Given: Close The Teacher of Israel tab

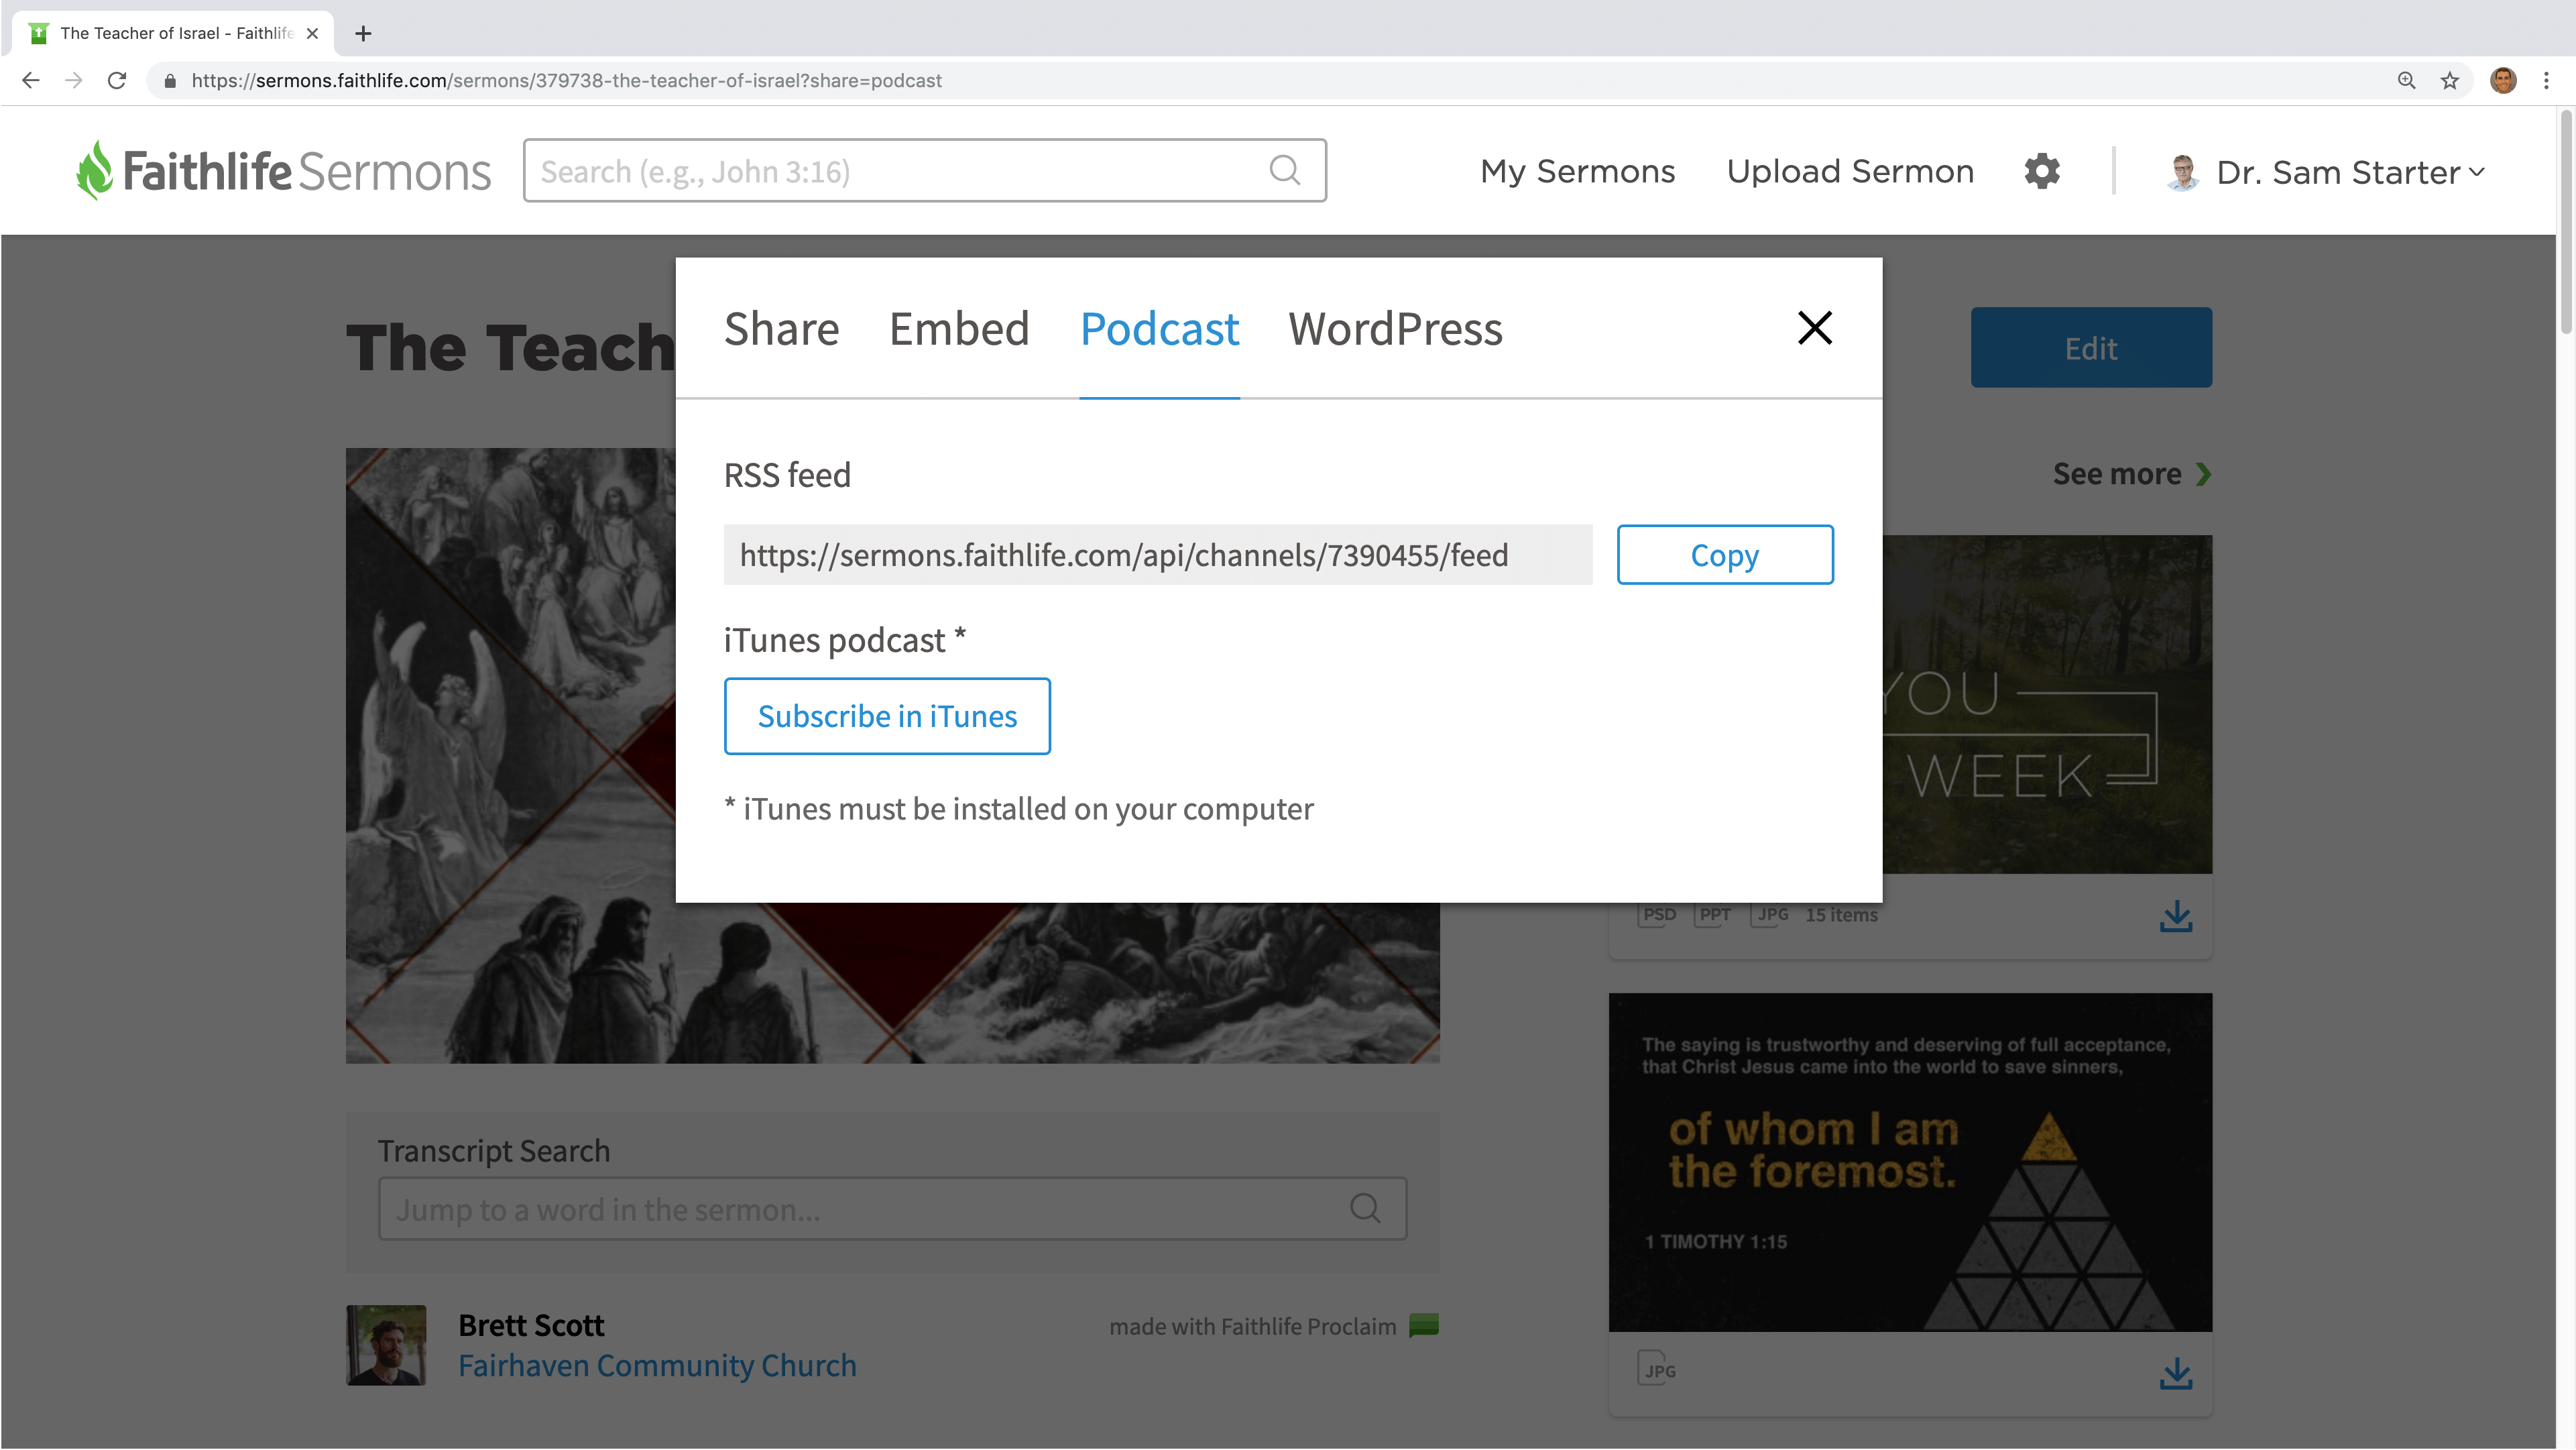Looking at the screenshot, I should pyautogui.click(x=312, y=33).
